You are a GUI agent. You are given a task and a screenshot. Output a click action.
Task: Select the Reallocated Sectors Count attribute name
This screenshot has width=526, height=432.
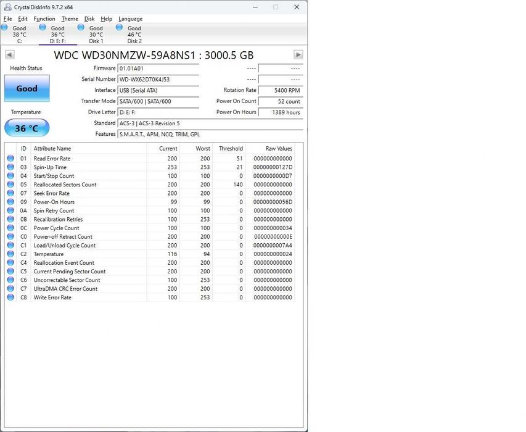pyautogui.click(x=65, y=185)
